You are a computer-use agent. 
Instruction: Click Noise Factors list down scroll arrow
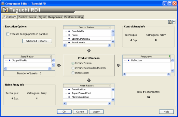[113, 100]
